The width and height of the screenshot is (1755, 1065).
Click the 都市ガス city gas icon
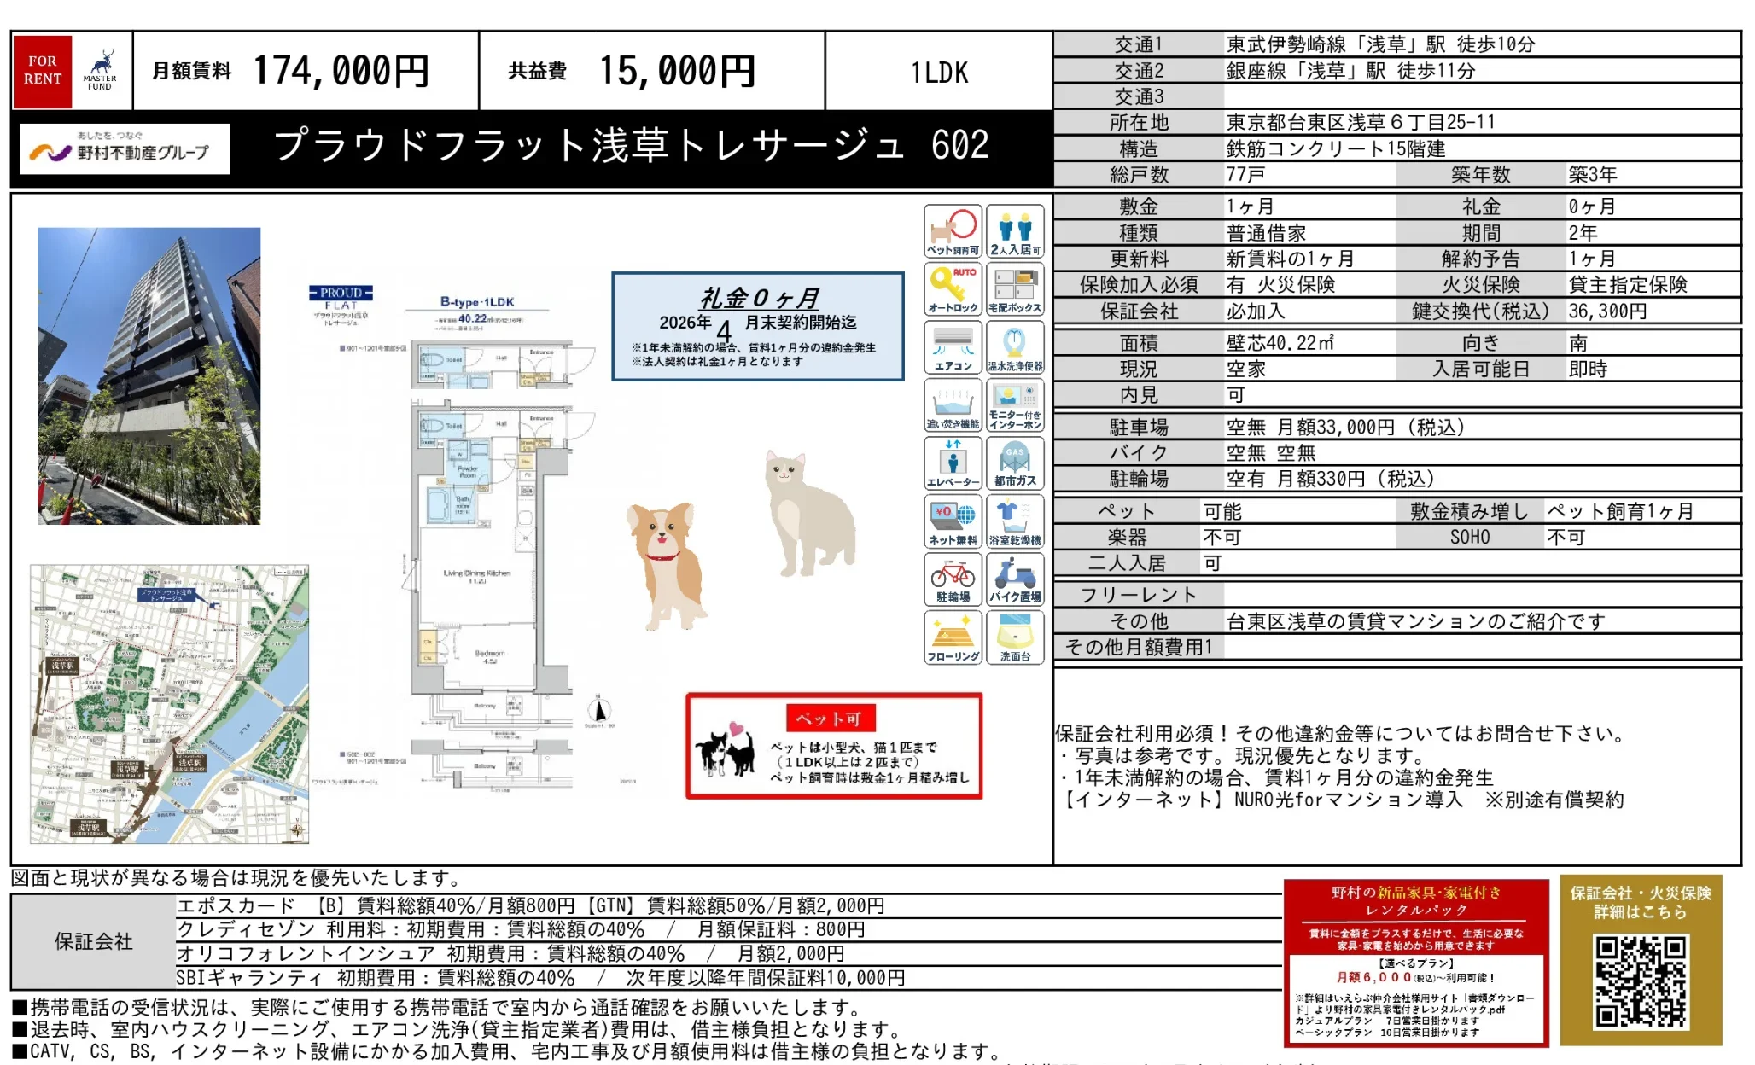[x=1014, y=463]
